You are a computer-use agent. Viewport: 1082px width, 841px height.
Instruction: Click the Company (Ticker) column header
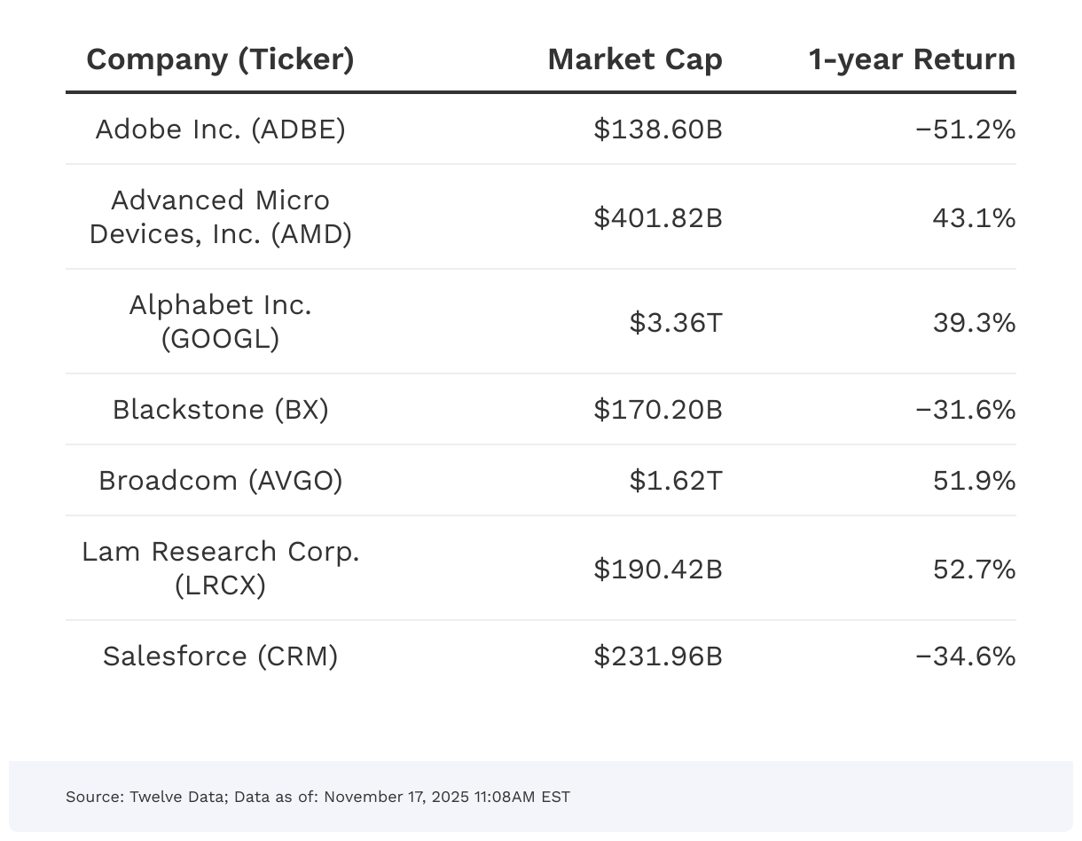(x=220, y=59)
